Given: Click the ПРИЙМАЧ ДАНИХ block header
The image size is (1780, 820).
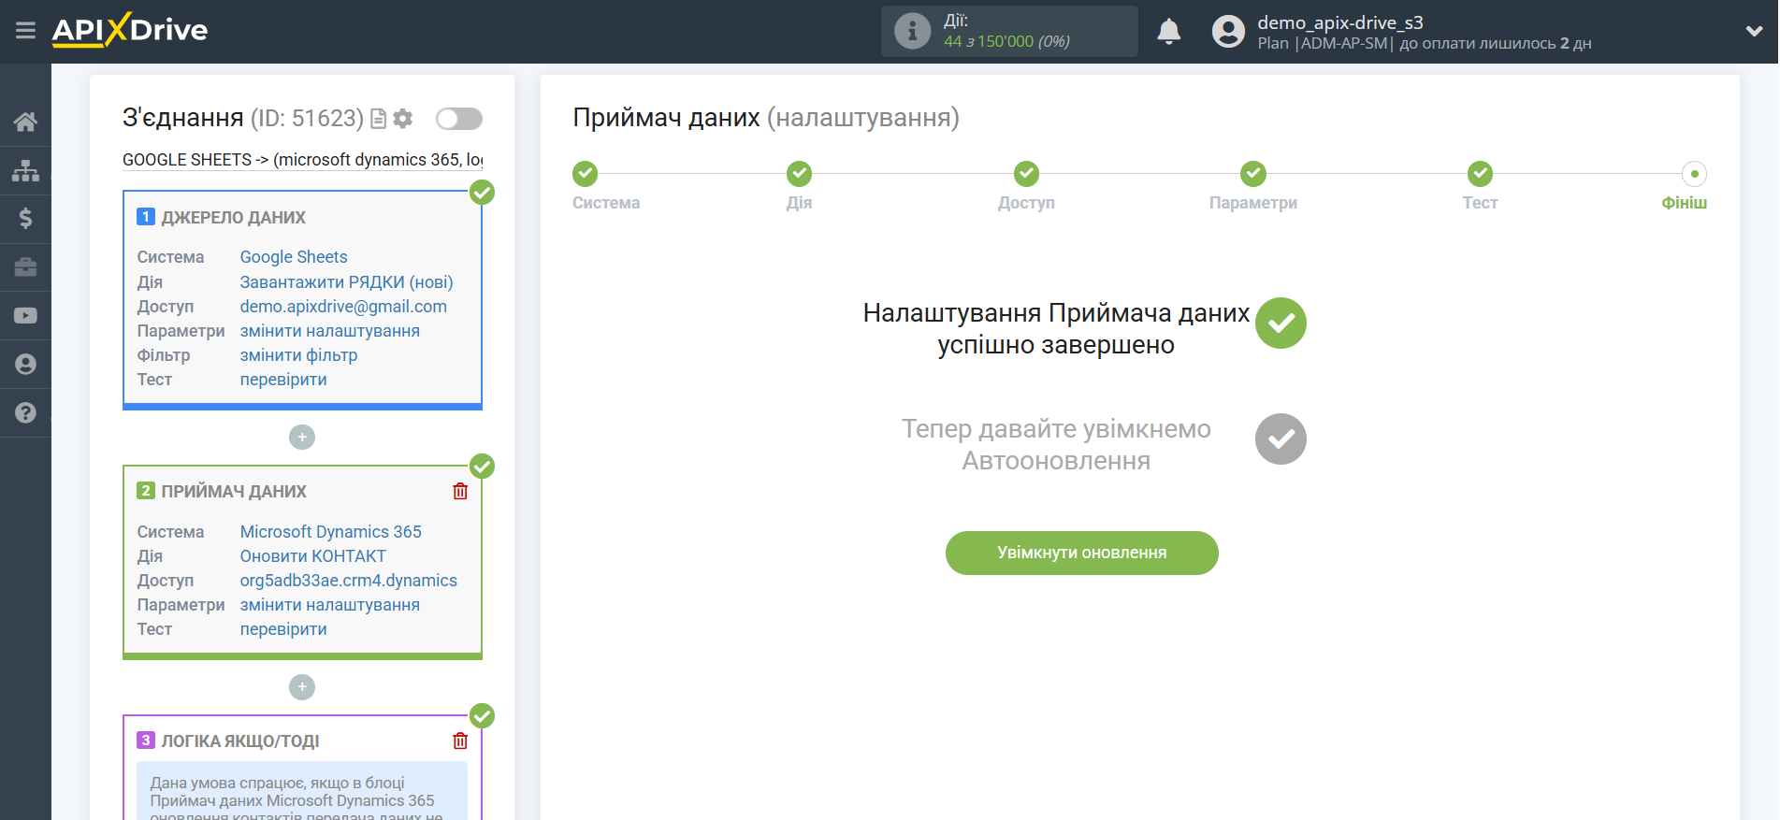Looking at the screenshot, I should pyautogui.click(x=234, y=491).
